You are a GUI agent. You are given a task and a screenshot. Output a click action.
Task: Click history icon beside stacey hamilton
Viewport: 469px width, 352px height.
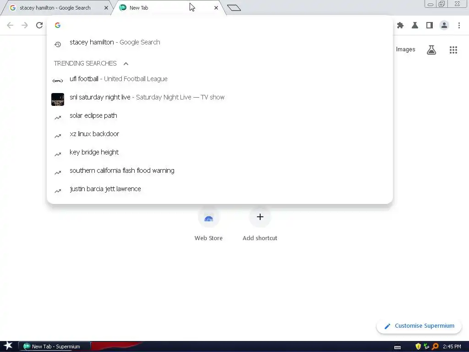58,44
